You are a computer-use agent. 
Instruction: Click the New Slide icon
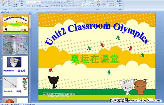tap(16, 2)
